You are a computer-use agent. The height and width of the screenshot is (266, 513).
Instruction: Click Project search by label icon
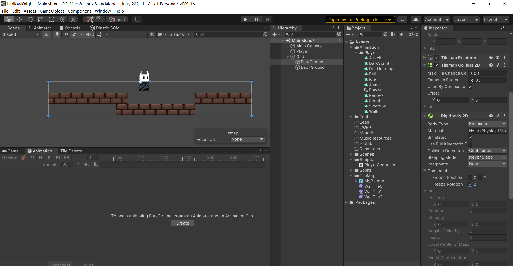click(x=402, y=34)
